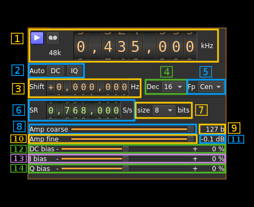Toggle the Auto IQ correction button
Screen dimensions: 254x207
pos(74,71)
